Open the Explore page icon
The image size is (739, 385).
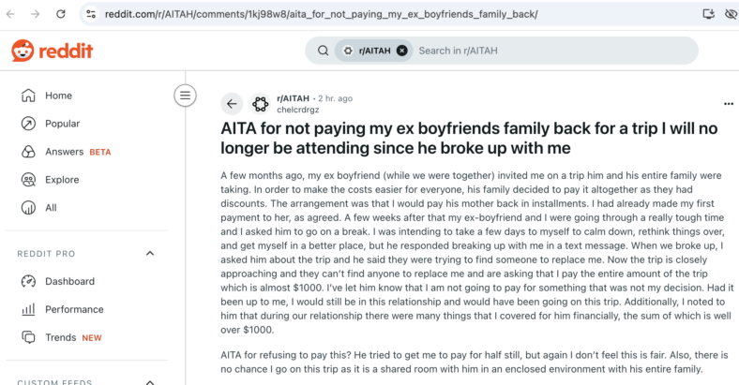pos(28,180)
